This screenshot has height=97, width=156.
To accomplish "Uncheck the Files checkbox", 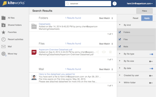I will (x=120, y=39).
